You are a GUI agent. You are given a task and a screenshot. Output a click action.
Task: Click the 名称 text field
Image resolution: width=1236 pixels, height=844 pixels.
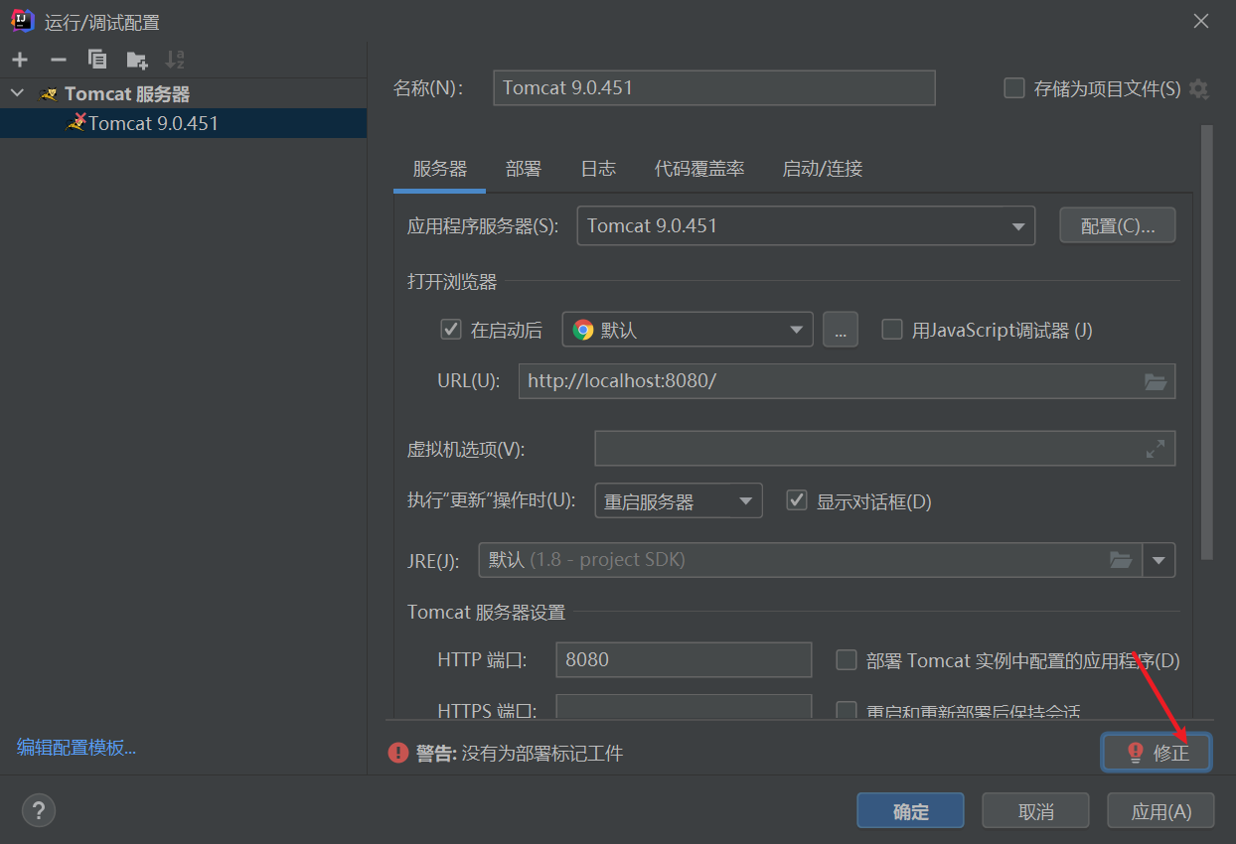(x=714, y=87)
